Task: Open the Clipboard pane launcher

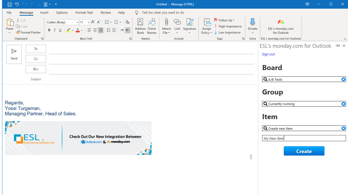Action: [x=42, y=39]
